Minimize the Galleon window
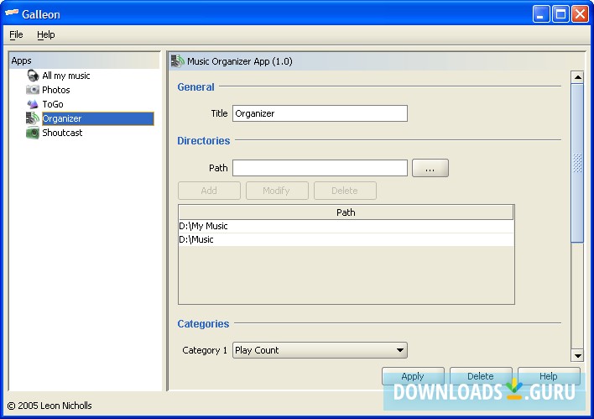 tap(540, 14)
